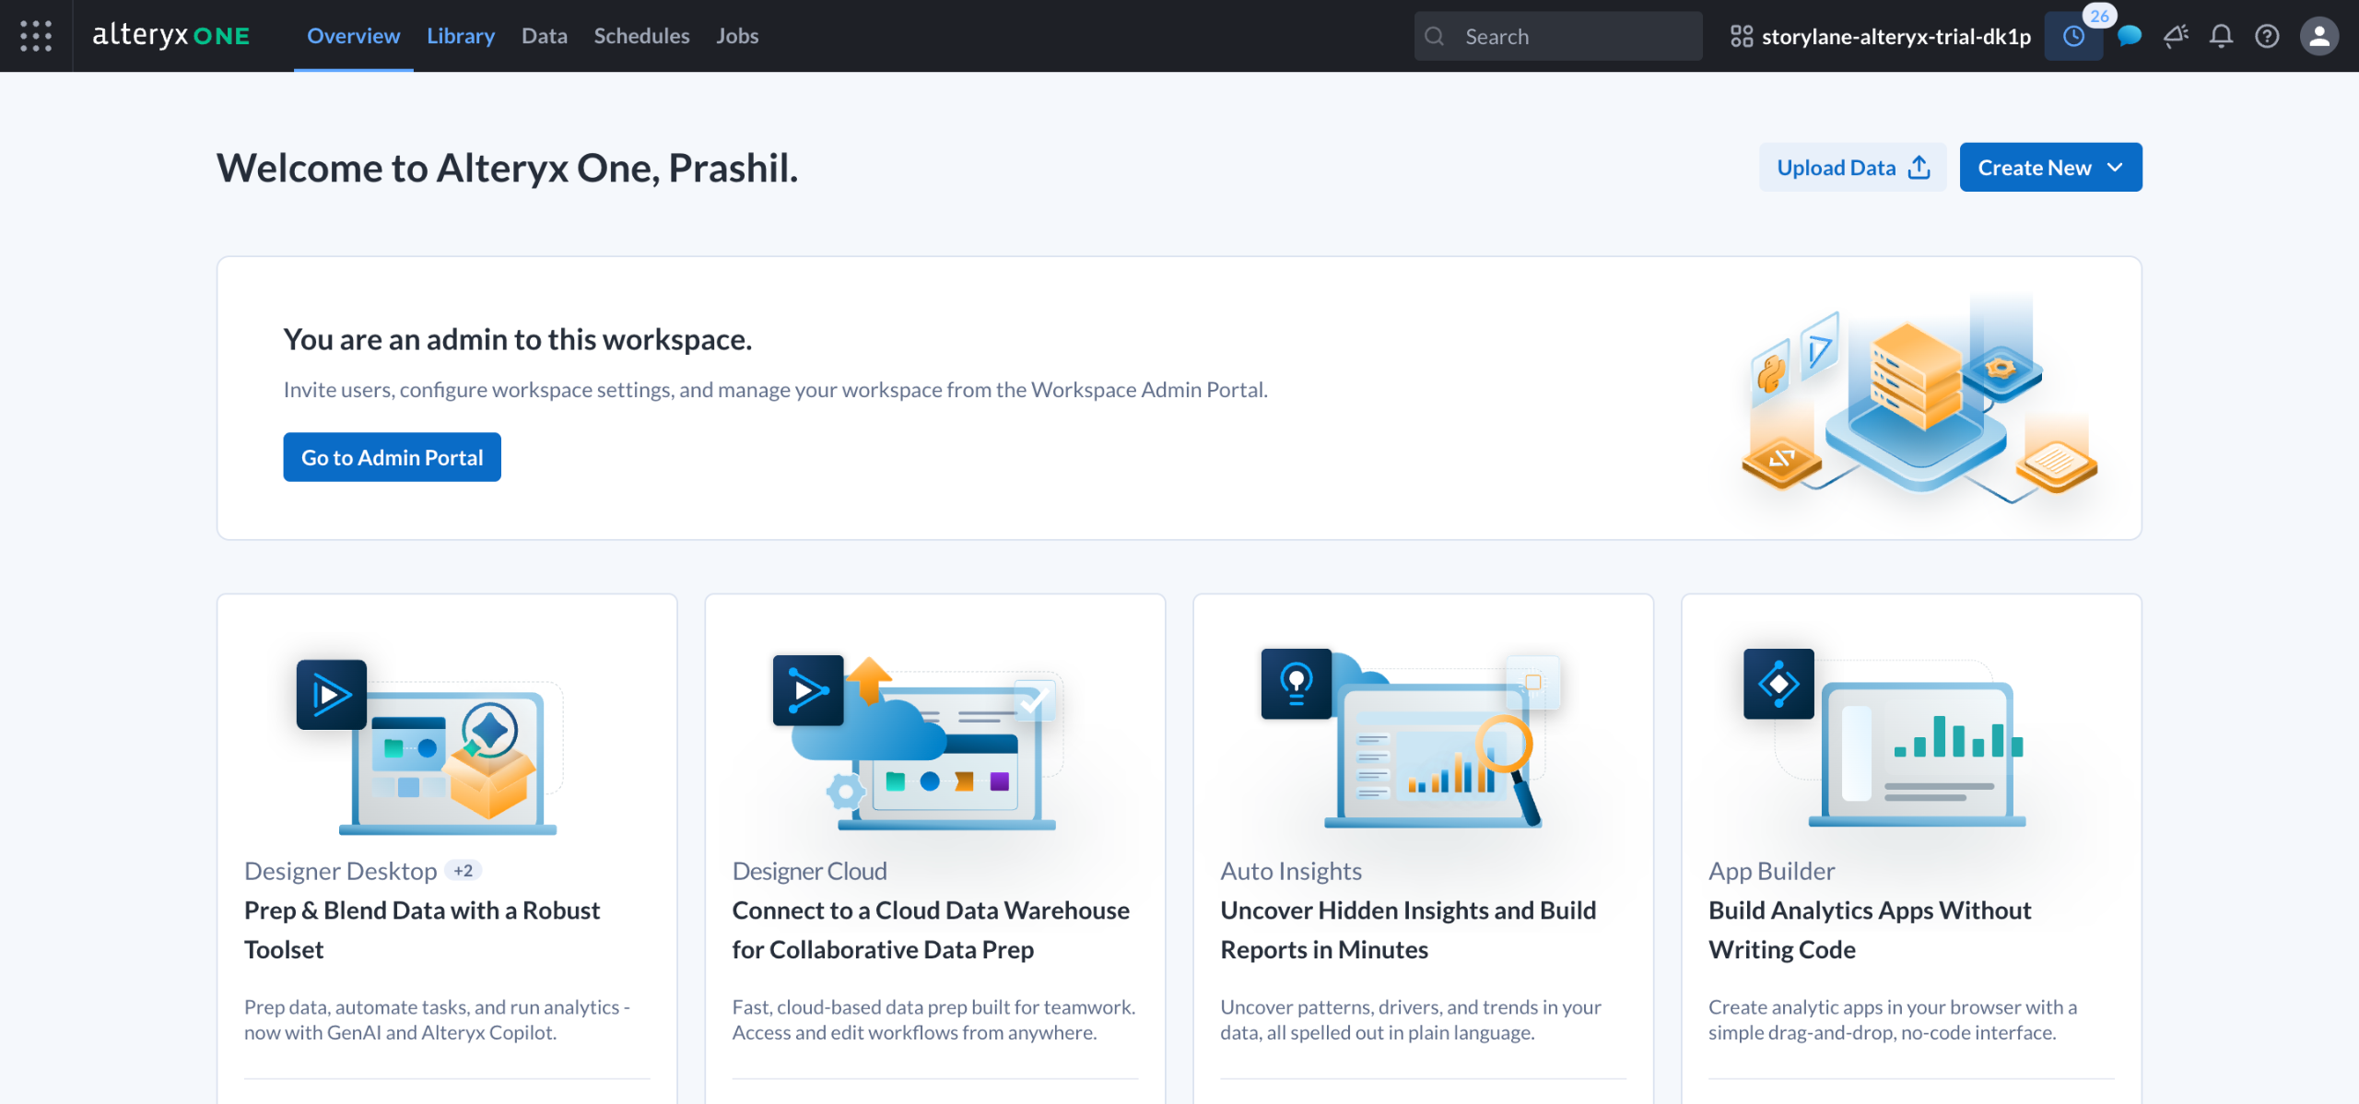
Task: Go to the Jobs tab
Action: 737,36
